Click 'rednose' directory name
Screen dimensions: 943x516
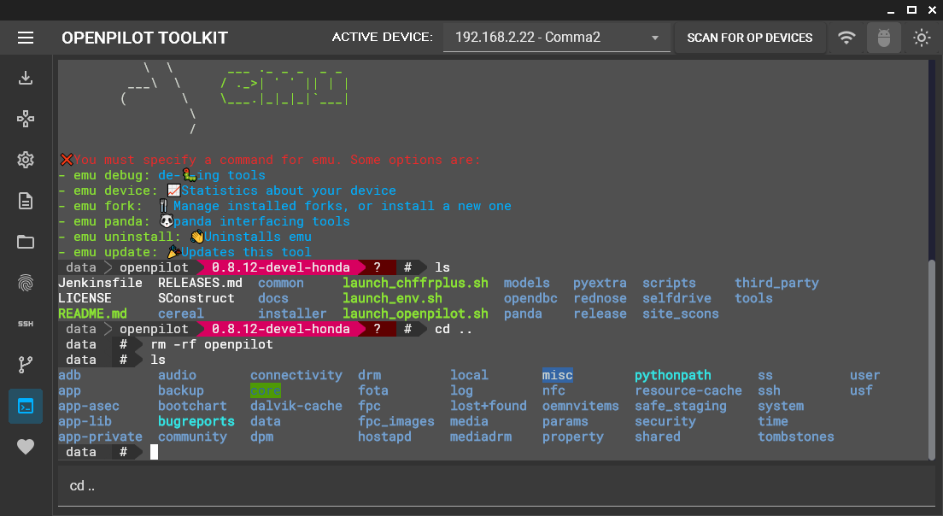(600, 298)
